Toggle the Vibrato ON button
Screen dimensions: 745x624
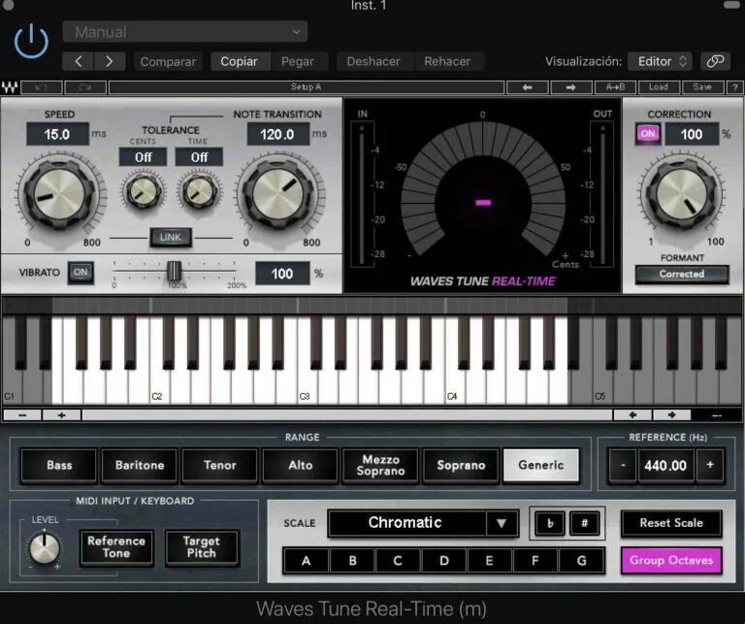81,273
